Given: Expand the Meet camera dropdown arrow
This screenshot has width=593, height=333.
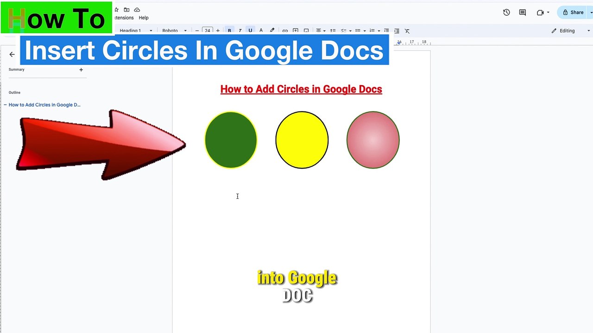Looking at the screenshot, I should [548, 12].
